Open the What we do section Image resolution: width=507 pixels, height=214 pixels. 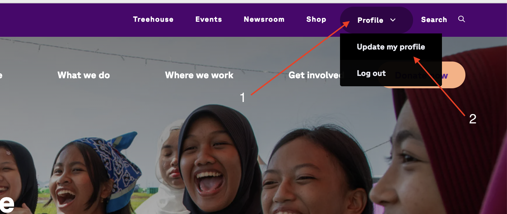84,75
